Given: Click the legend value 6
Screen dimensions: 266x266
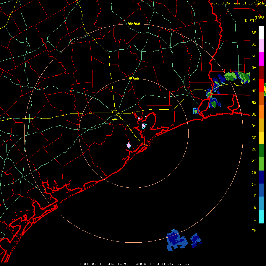Looking at the screenshot, I should point(255,207).
